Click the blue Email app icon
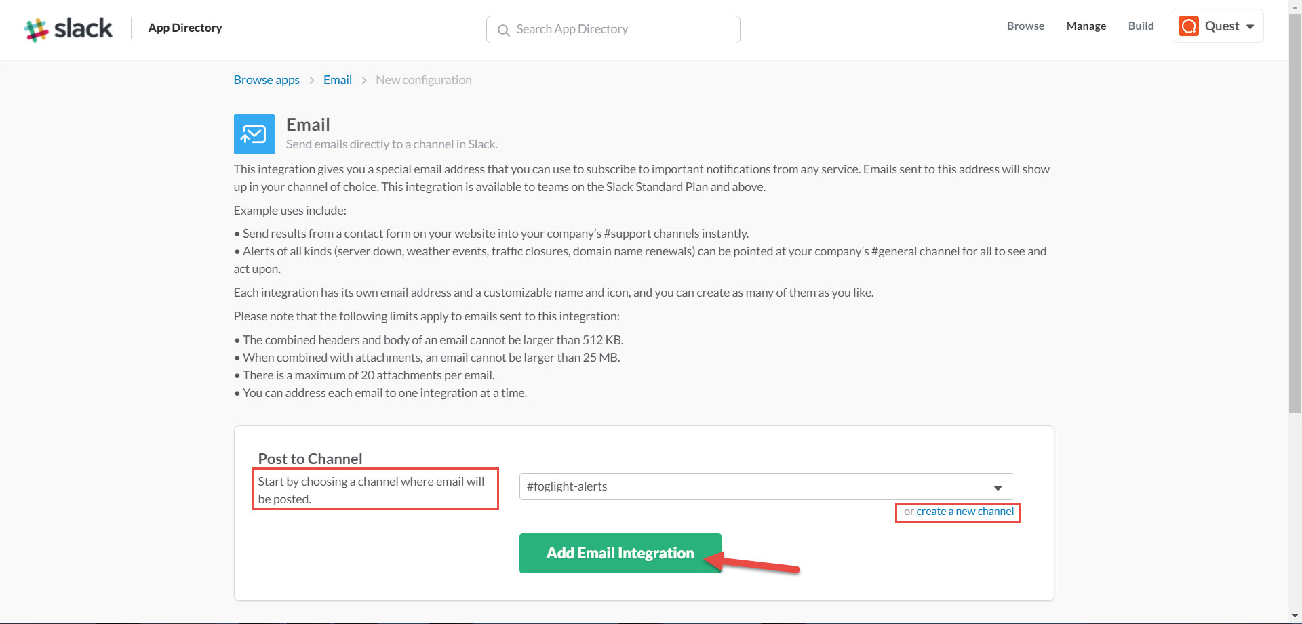 click(x=254, y=134)
